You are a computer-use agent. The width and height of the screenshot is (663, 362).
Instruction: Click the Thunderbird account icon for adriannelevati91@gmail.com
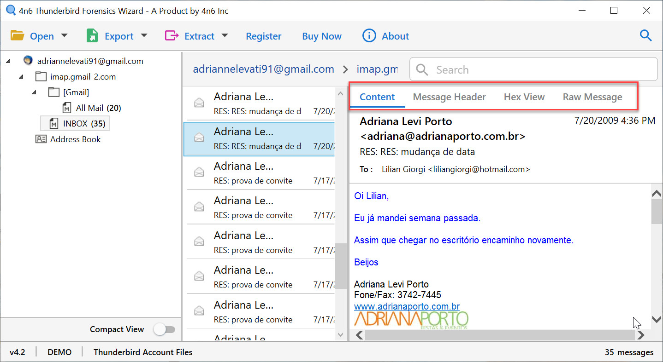click(28, 61)
